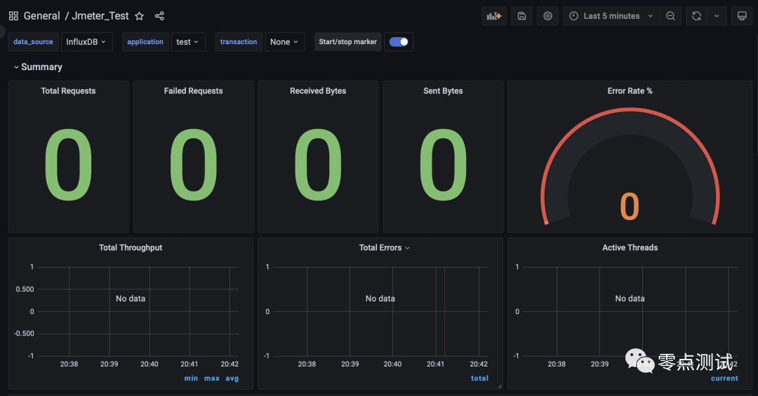The image size is (758, 396).
Task: Click the transaction variable label
Action: (239, 42)
